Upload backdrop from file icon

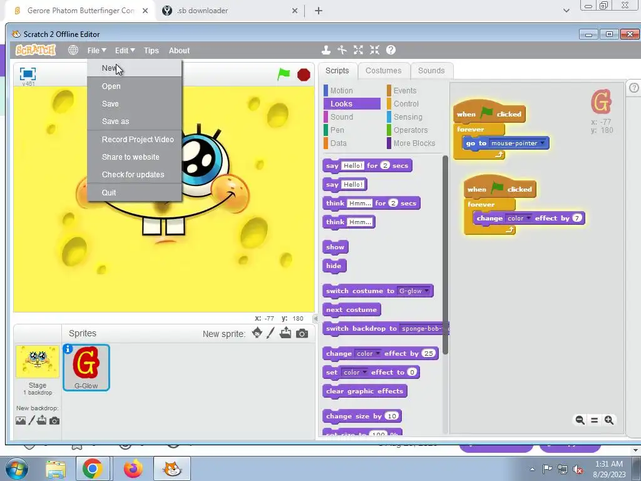(42, 420)
